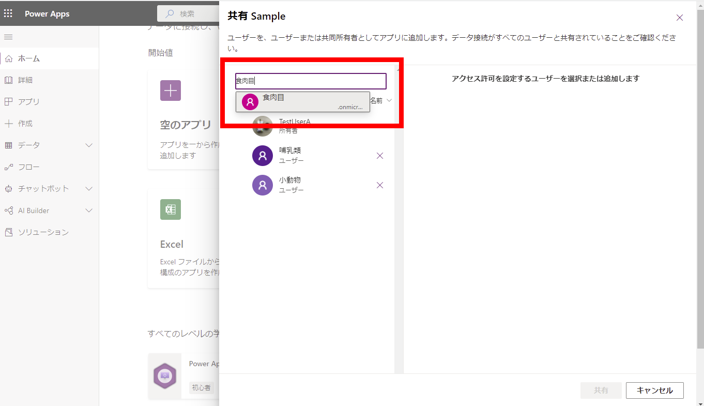Screen dimensions: 704x406
Task: Click the green Excel icon tile
Action: (x=170, y=209)
